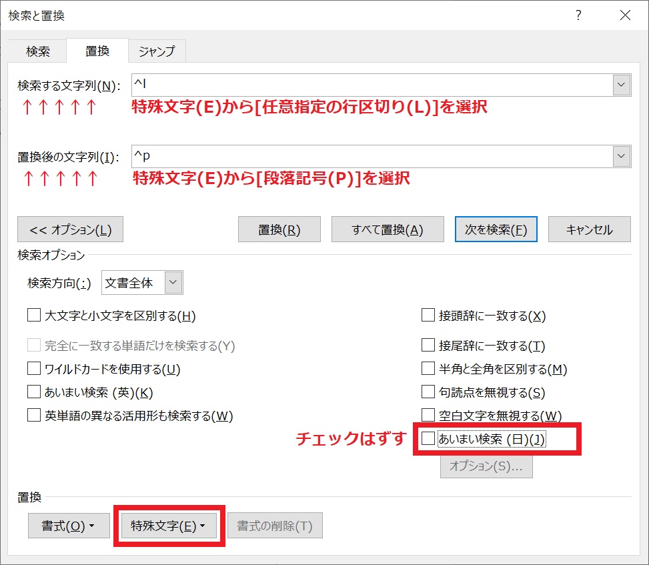The height and width of the screenshot is (565, 649).
Task: Toggle ワイルドカードを使用する checkbox
Action: [x=34, y=369]
